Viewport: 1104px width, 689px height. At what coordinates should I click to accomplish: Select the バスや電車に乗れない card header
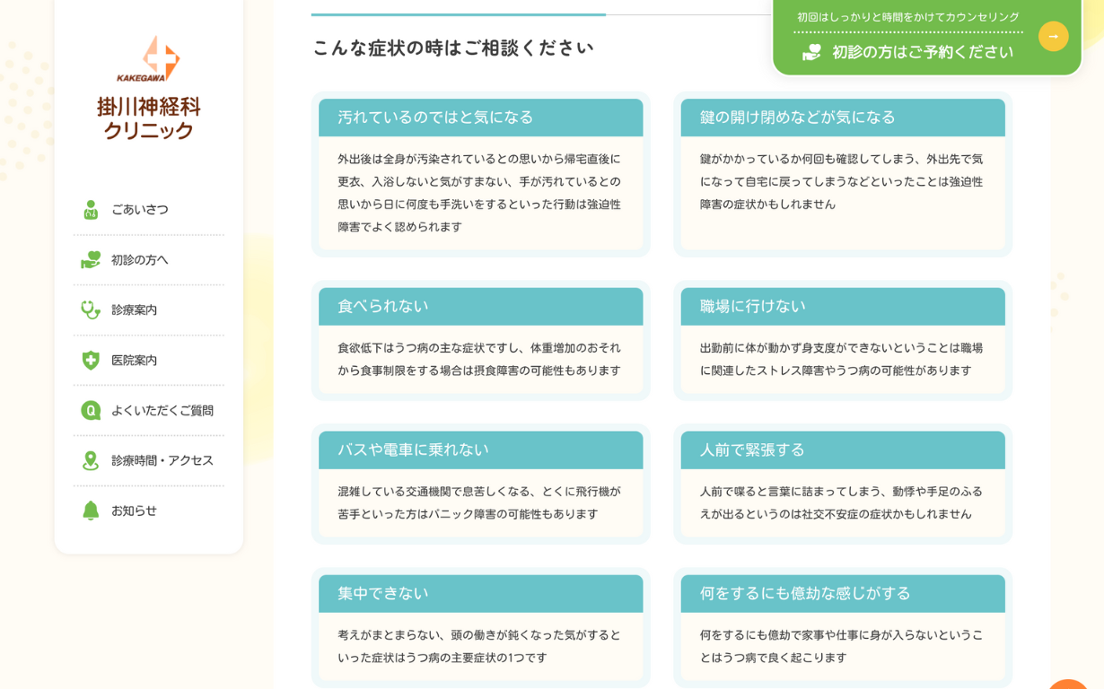(480, 450)
